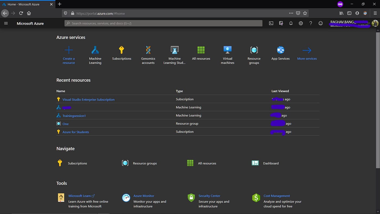Open the Cost Management link
Screen dimensions: 380x214
[277, 196]
